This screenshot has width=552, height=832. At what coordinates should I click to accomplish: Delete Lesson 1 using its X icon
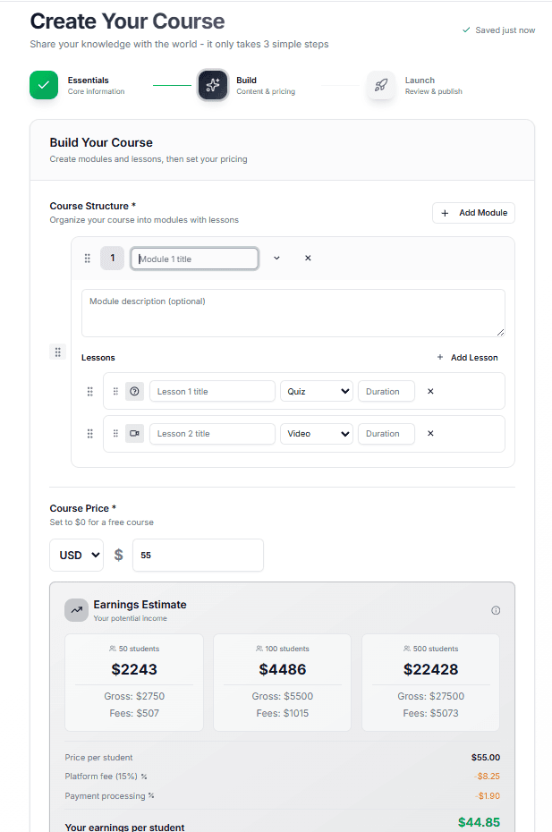click(430, 391)
